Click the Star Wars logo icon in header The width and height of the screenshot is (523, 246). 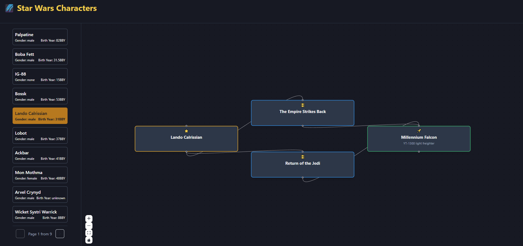(9, 8)
